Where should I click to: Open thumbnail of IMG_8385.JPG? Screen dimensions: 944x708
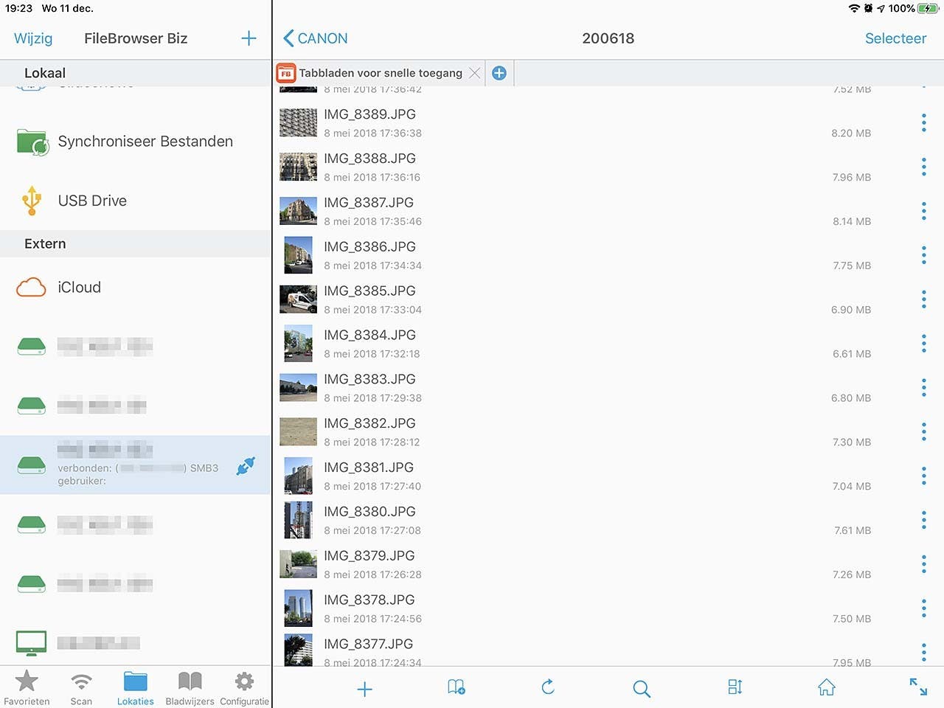299,299
